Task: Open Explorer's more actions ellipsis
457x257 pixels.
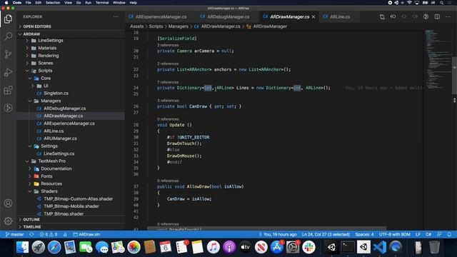Action: [116, 16]
